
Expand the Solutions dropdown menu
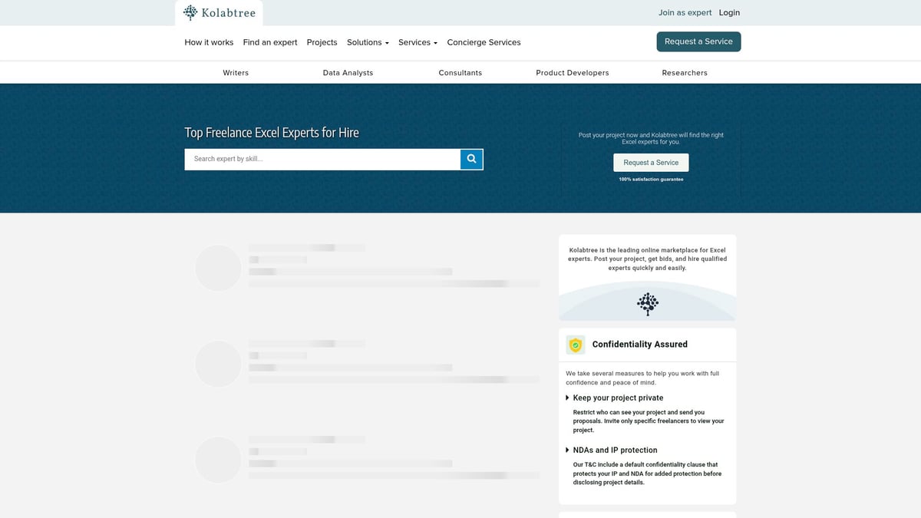click(x=368, y=42)
